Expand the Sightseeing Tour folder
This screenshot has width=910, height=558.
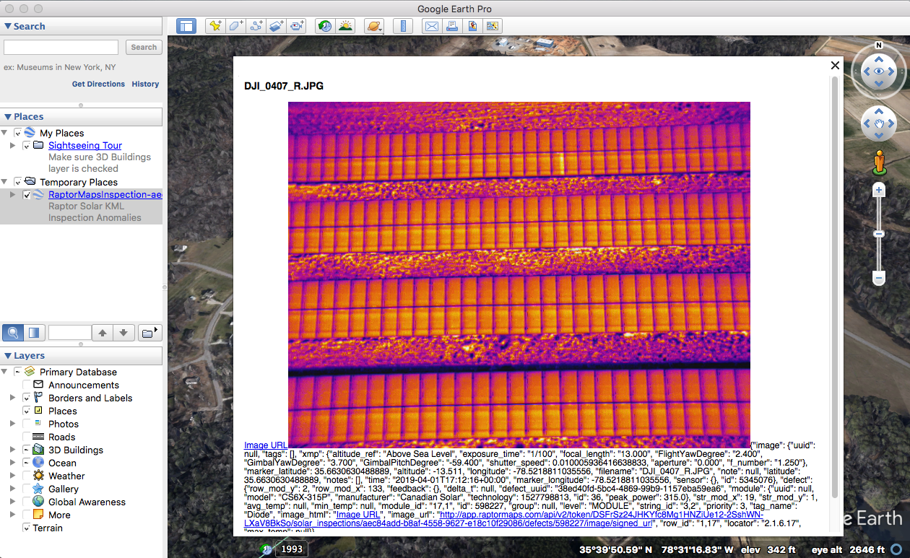(12, 146)
